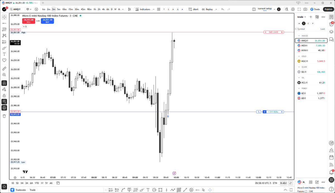The height and width of the screenshot is (193, 335).
Task: Open object tree layers icon in right sidebar
Action: 331,32
